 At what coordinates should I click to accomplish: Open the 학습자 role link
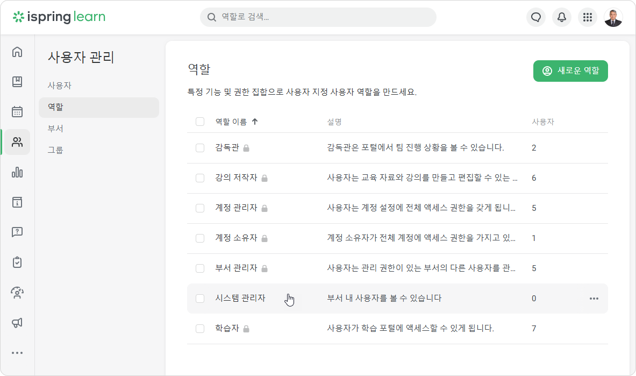227,328
